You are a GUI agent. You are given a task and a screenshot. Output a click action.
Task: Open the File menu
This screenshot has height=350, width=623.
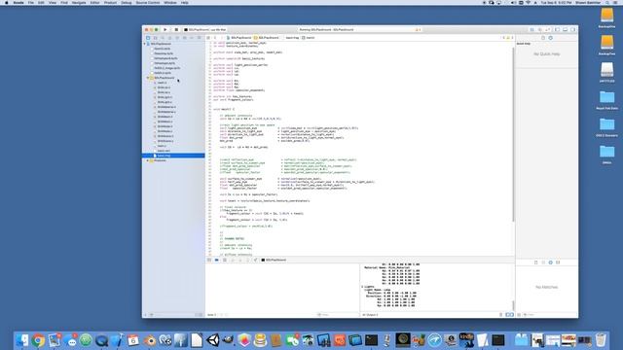tap(30, 3)
